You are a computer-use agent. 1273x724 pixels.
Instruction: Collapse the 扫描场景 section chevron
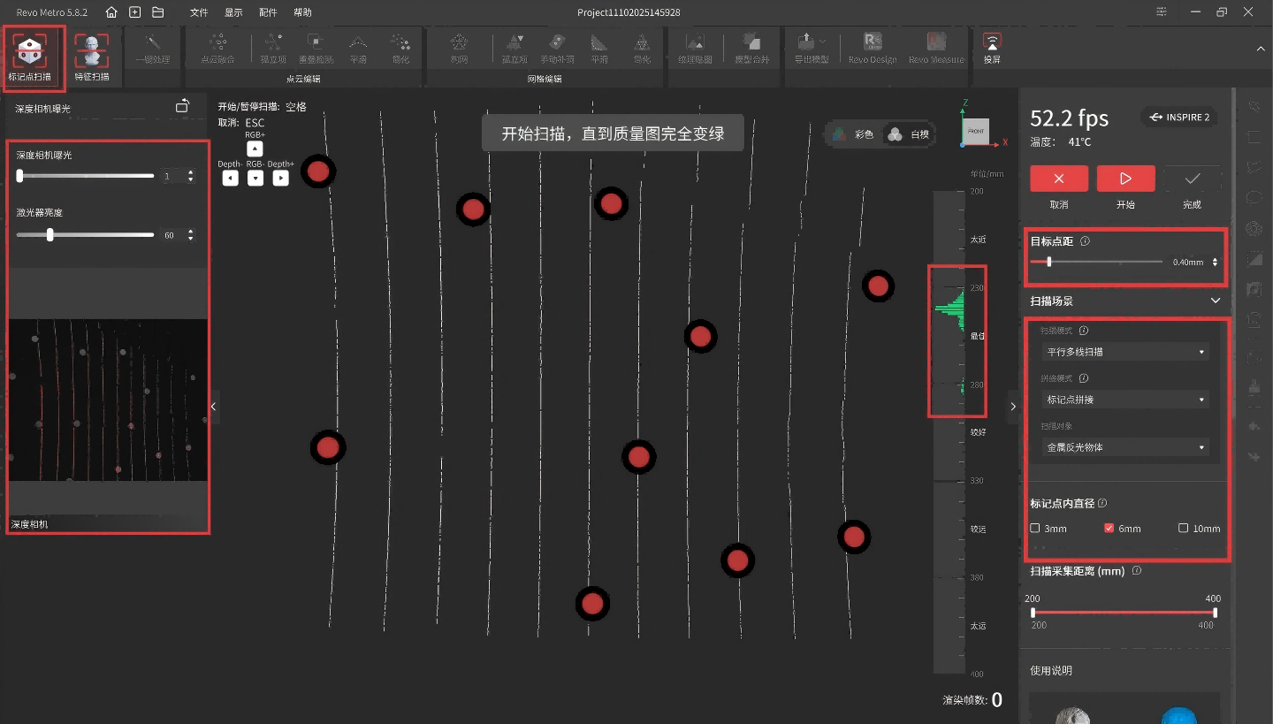tap(1216, 301)
